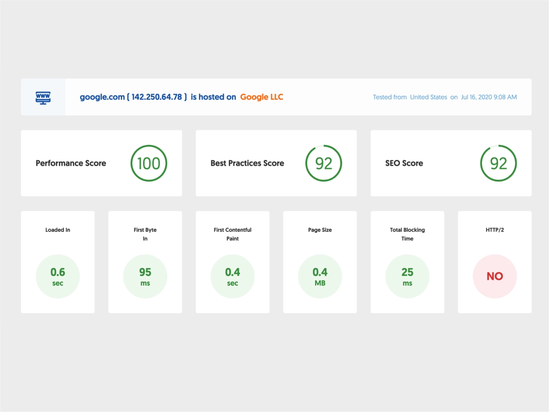Image resolution: width=549 pixels, height=412 pixels.
Task: Select the Best Practices Score label
Action: [x=247, y=163]
